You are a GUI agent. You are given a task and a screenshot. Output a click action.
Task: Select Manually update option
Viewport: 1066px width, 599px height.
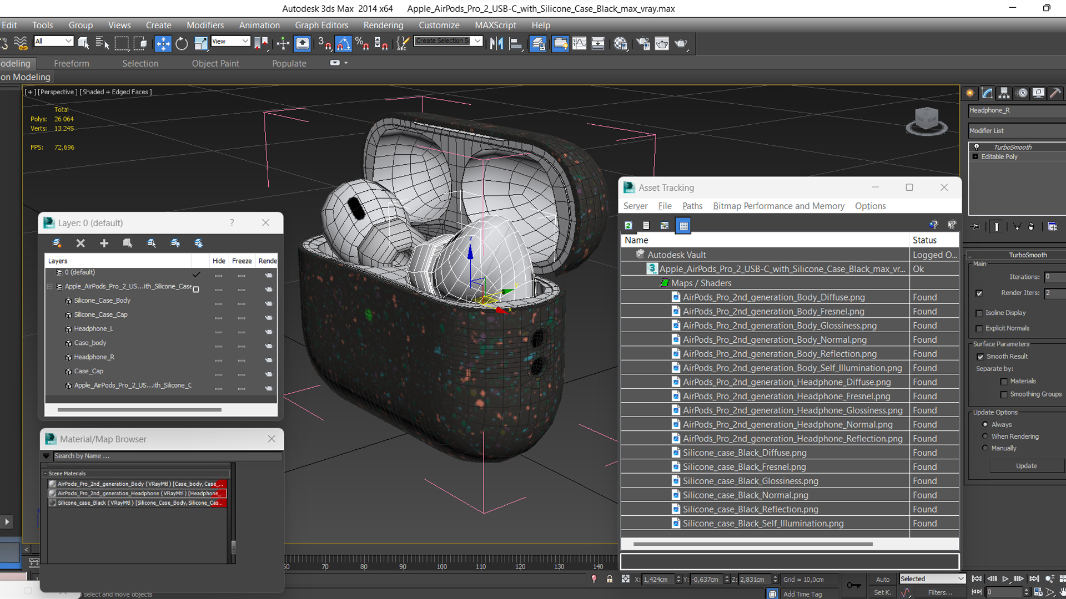click(985, 448)
